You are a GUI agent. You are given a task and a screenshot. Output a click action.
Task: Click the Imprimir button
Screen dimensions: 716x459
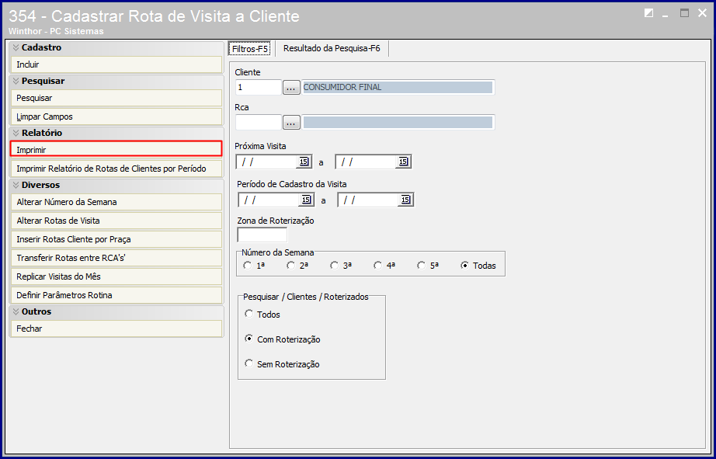(x=116, y=149)
